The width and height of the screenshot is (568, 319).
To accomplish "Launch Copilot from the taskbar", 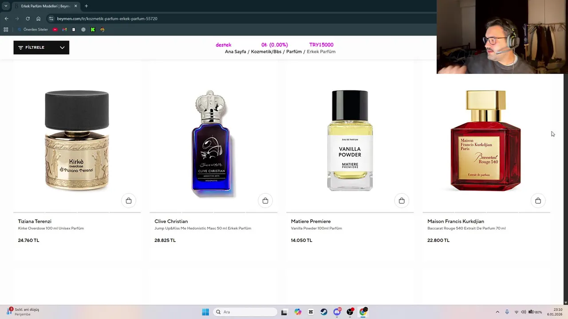I will [x=298, y=312].
